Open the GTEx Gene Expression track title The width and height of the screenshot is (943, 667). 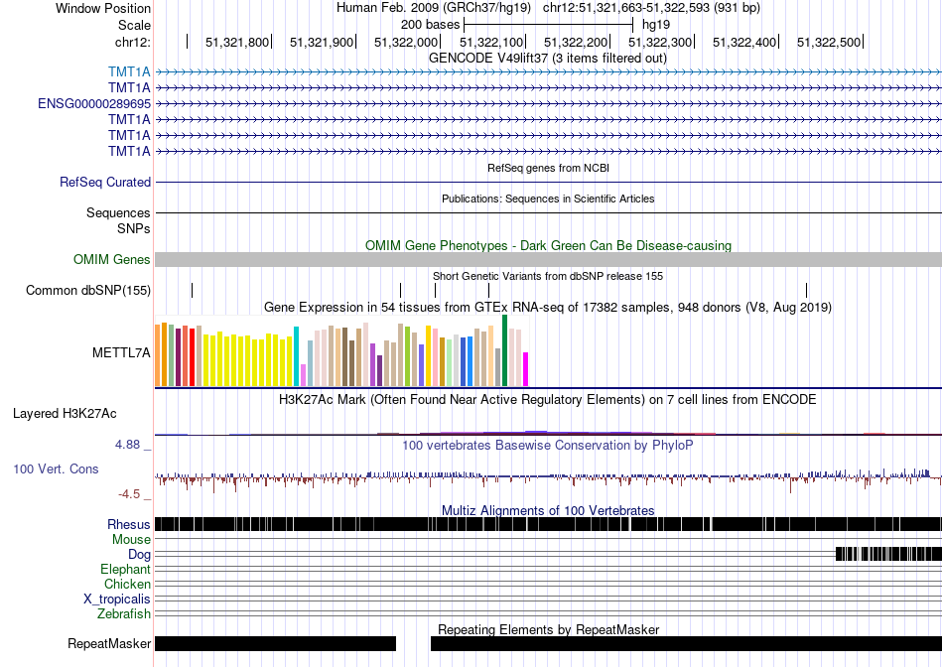[x=548, y=308]
